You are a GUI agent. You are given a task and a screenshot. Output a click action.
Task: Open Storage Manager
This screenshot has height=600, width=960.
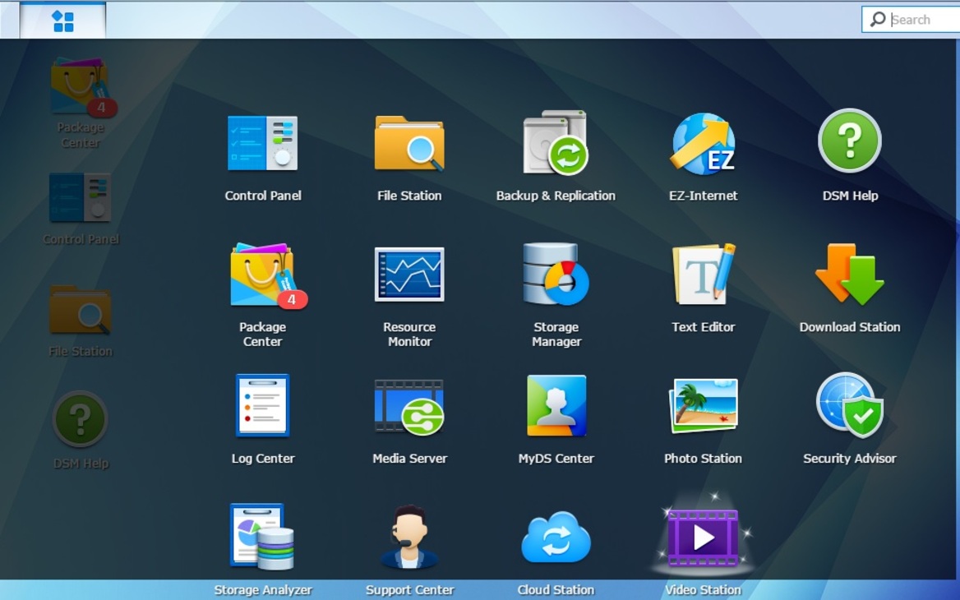pos(556,274)
